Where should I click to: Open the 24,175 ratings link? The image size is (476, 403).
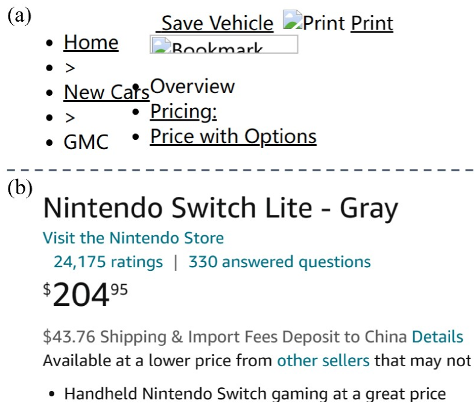tap(108, 262)
